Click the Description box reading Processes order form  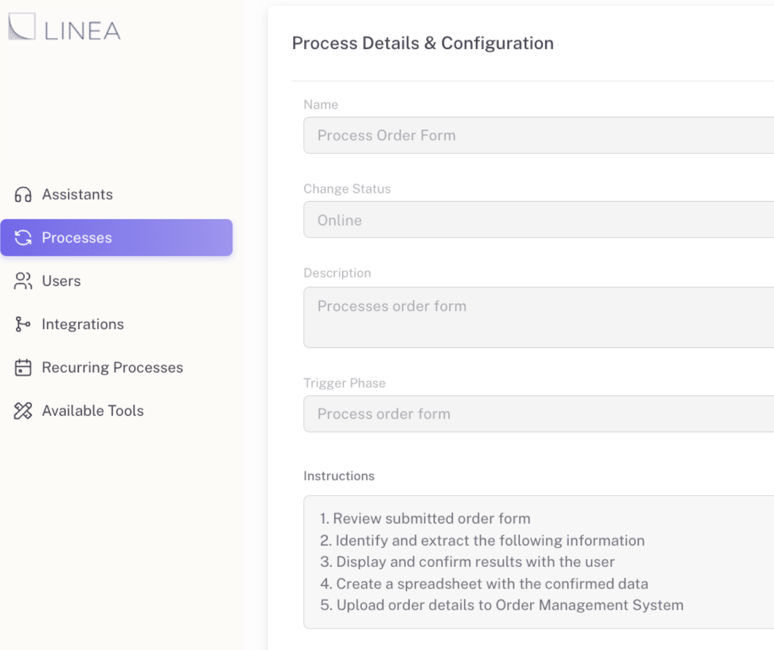tap(539, 317)
